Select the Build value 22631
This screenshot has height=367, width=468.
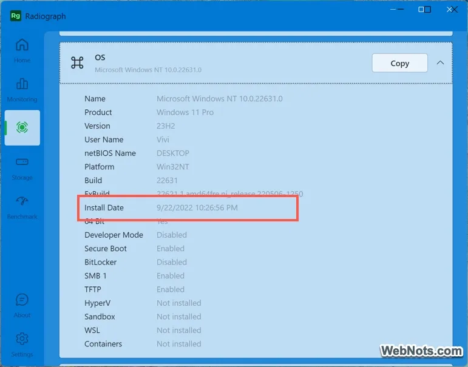167,181
